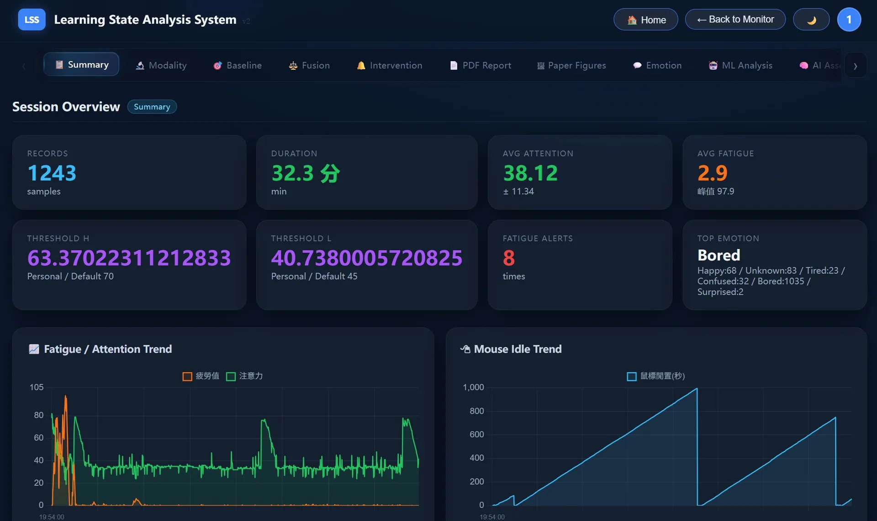The image size is (877, 521).
Task: Open the Modality tab
Action: (161, 65)
